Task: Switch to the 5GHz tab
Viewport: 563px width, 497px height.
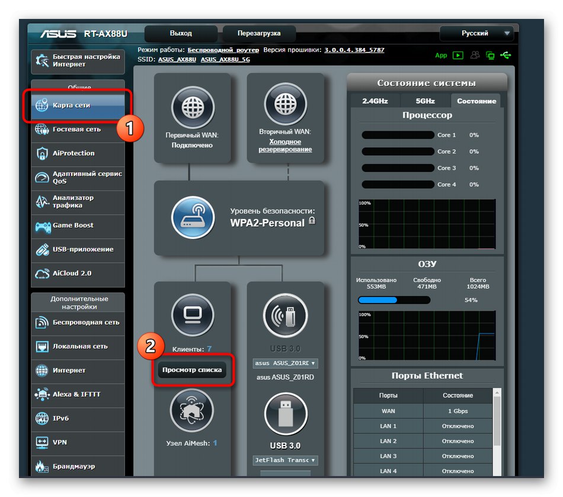Action: tap(425, 101)
